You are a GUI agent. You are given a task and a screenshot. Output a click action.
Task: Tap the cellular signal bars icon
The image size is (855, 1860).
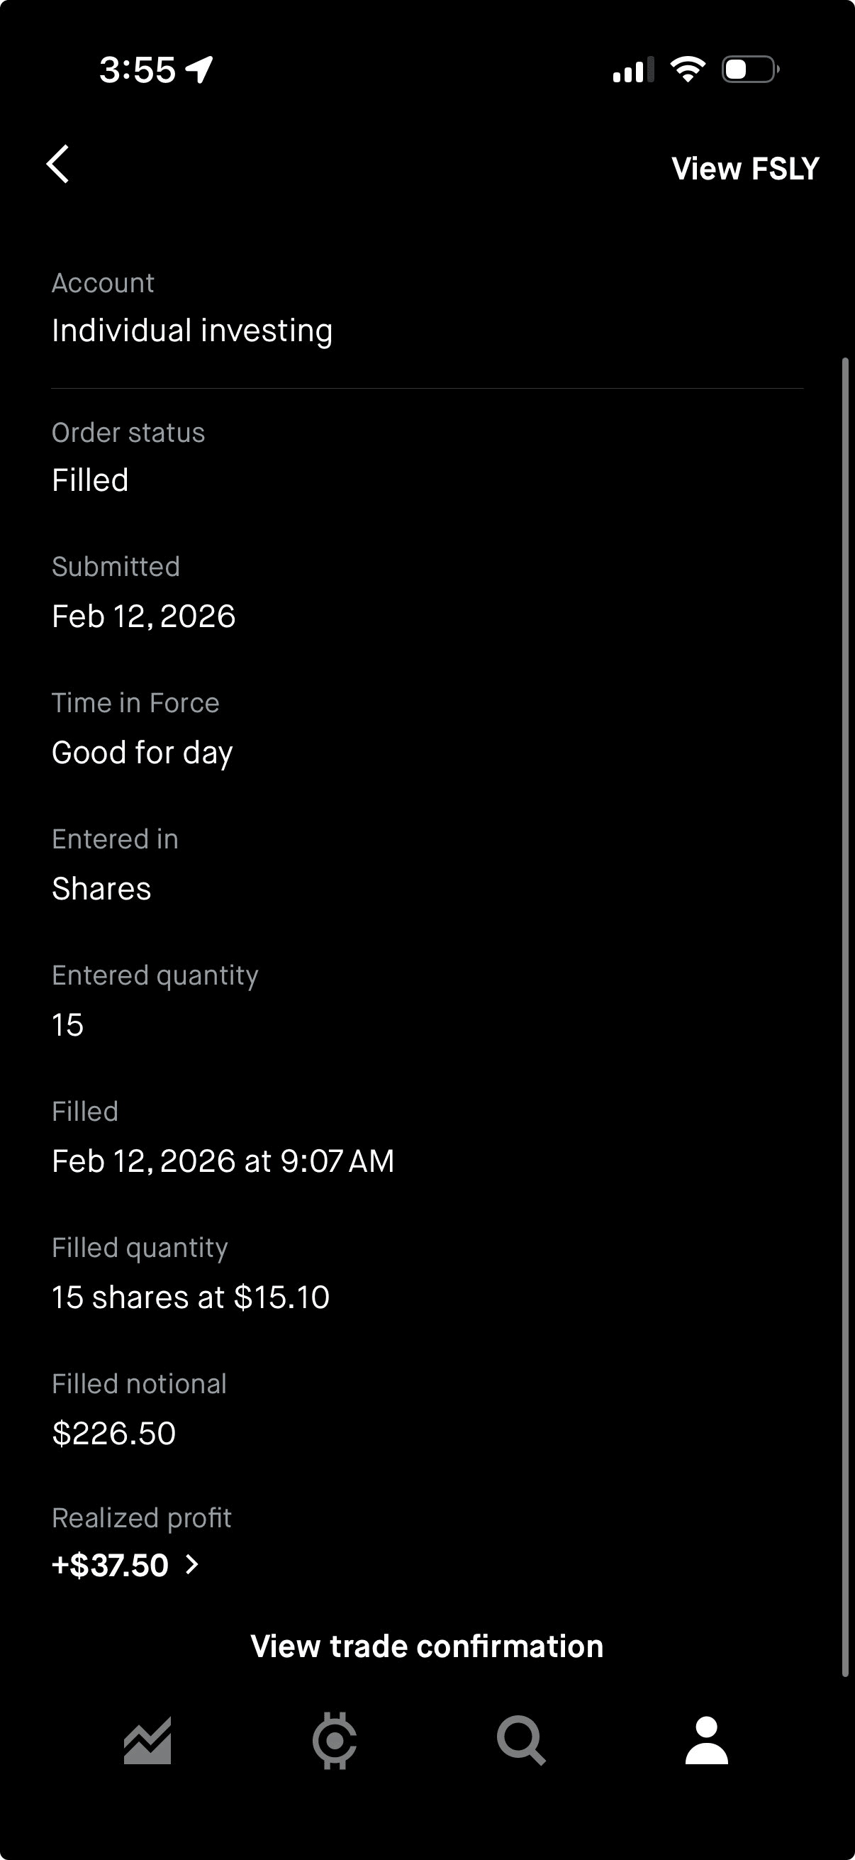634,70
